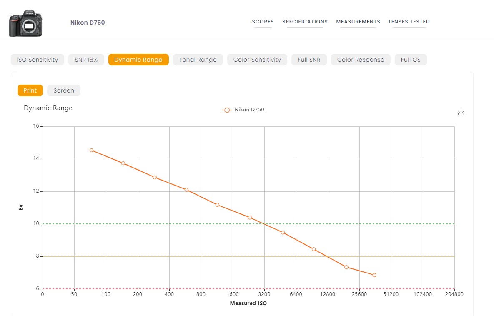Click the "3200" x-axis tick label
494x316 pixels.
[x=264, y=294]
